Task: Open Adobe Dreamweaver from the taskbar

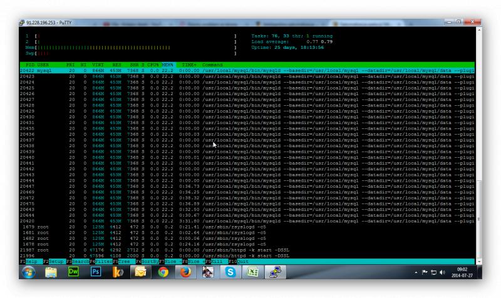Action: (x=73, y=272)
